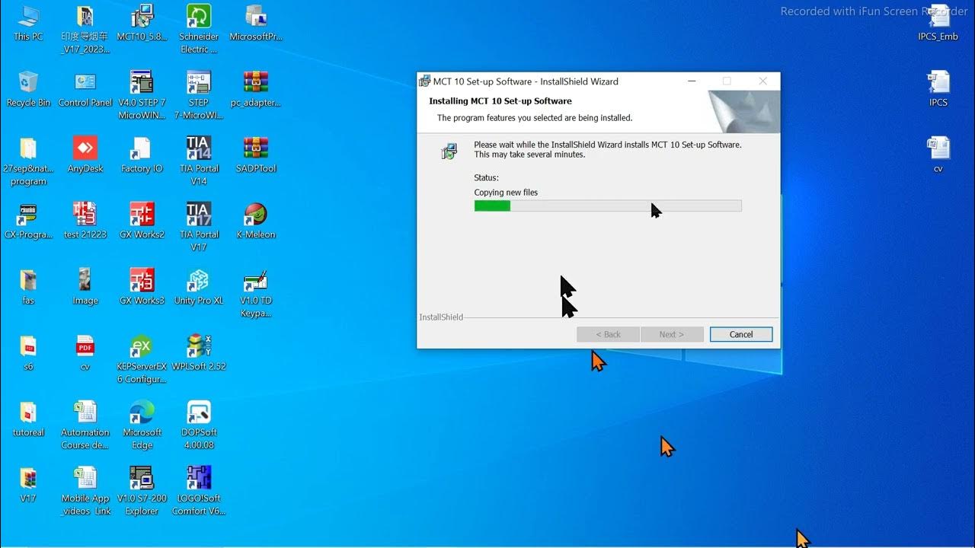Screen dimensions: 975x548
Task: Click the GX Works3 shortcut
Action: coord(142,288)
